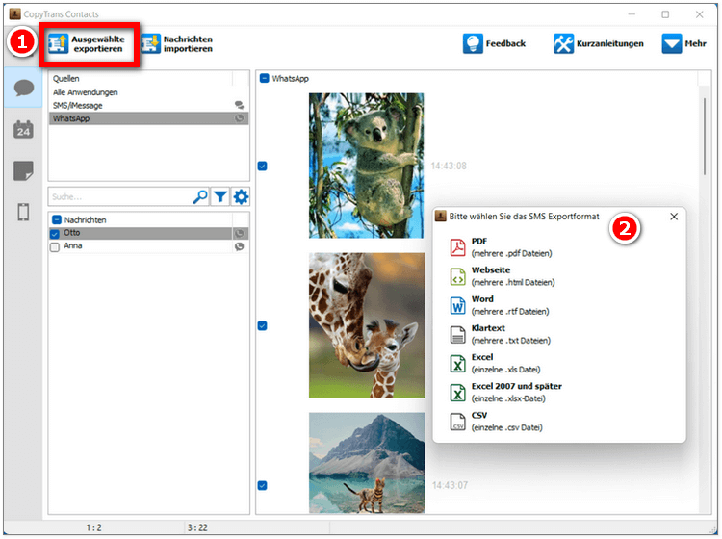
Task: Open the giraffe photo thumbnail
Action: point(367,325)
